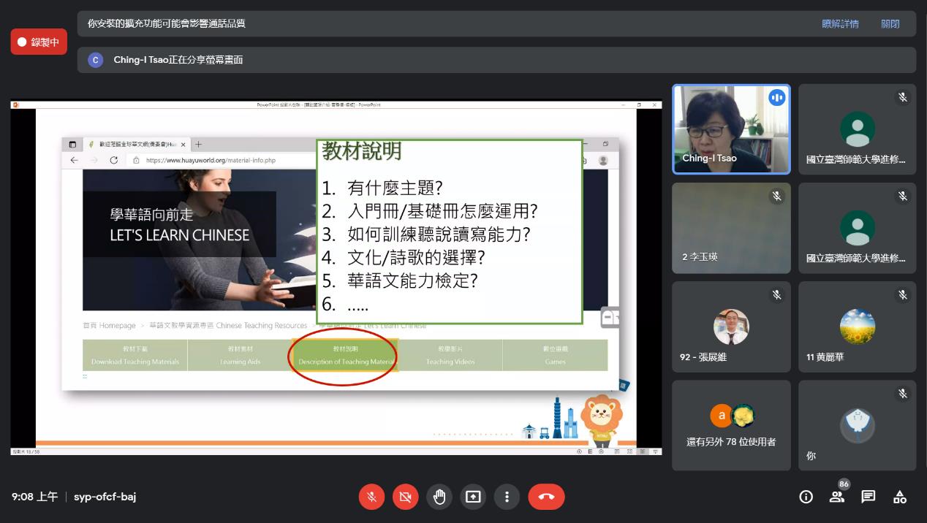Viewport: 927px width, 523px height.
Task: Open meeting details with the info icon
Action: click(x=806, y=497)
